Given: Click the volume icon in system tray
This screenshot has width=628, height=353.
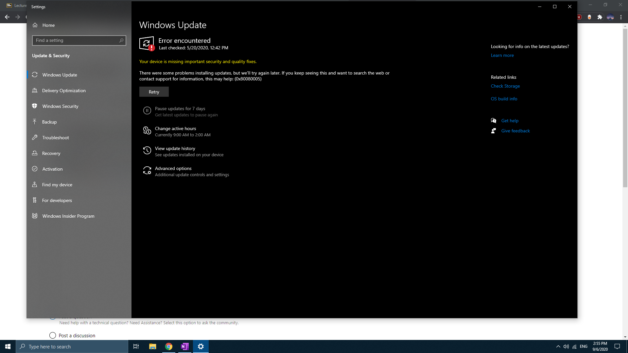Looking at the screenshot, I should coord(566,346).
